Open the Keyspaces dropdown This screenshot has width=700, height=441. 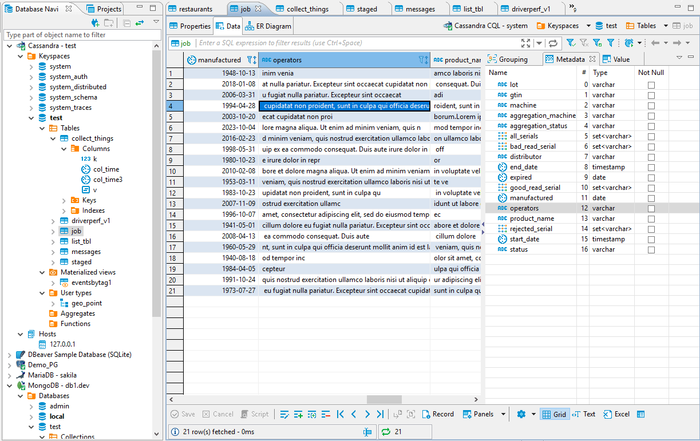pos(590,26)
